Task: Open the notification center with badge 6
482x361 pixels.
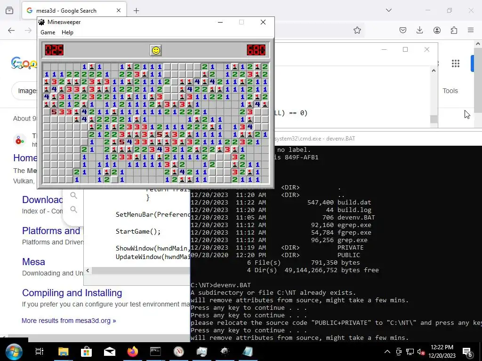Action: point(467,352)
